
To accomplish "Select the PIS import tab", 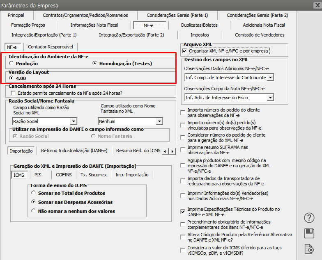I will (38, 175).
